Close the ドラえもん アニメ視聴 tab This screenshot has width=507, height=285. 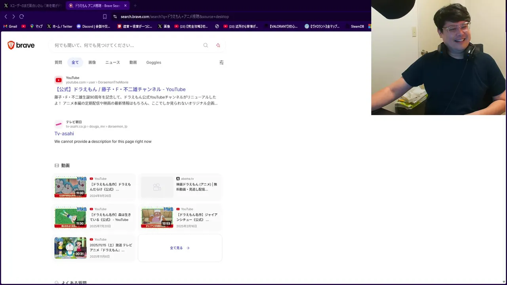[x=125, y=6]
